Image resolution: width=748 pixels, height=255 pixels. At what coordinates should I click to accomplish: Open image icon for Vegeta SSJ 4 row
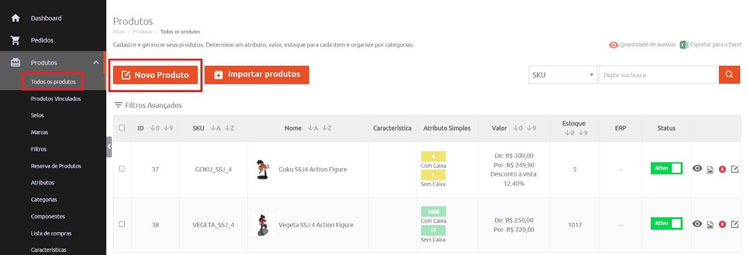click(x=710, y=225)
